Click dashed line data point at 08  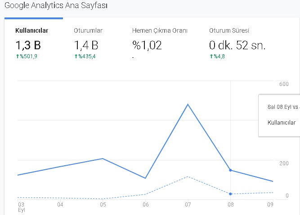230,194
